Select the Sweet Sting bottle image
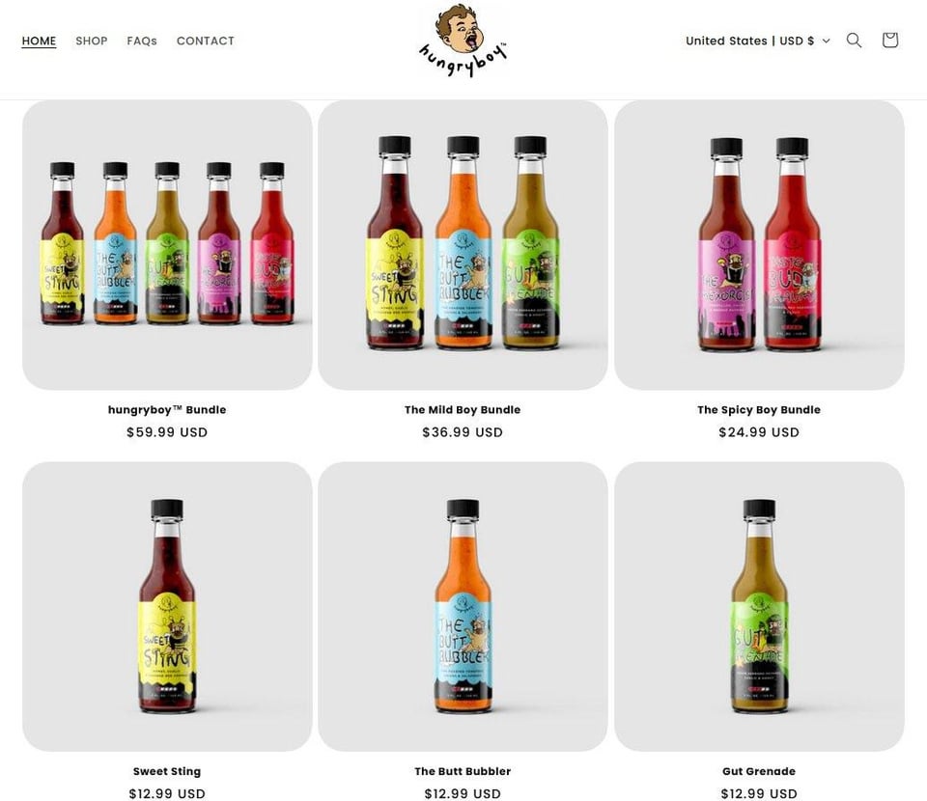Screen dimensions: 927x801 click(167, 607)
